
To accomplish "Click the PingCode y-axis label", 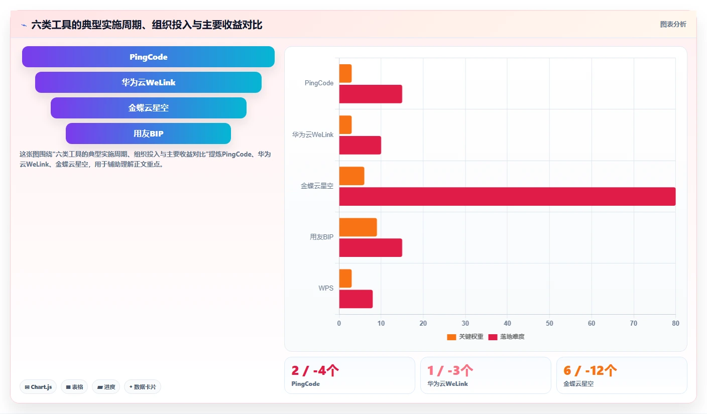I will pyautogui.click(x=319, y=83).
